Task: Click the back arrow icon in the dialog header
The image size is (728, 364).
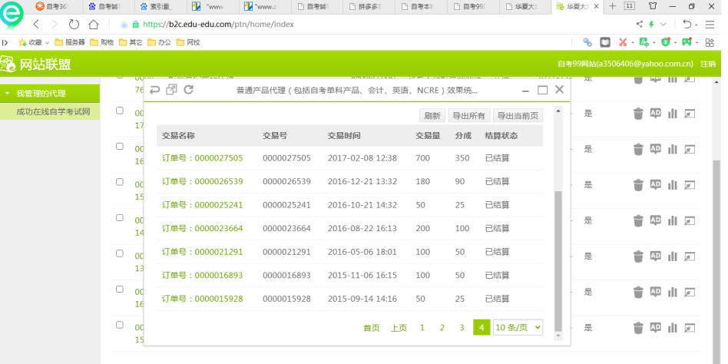Action: 154,90
